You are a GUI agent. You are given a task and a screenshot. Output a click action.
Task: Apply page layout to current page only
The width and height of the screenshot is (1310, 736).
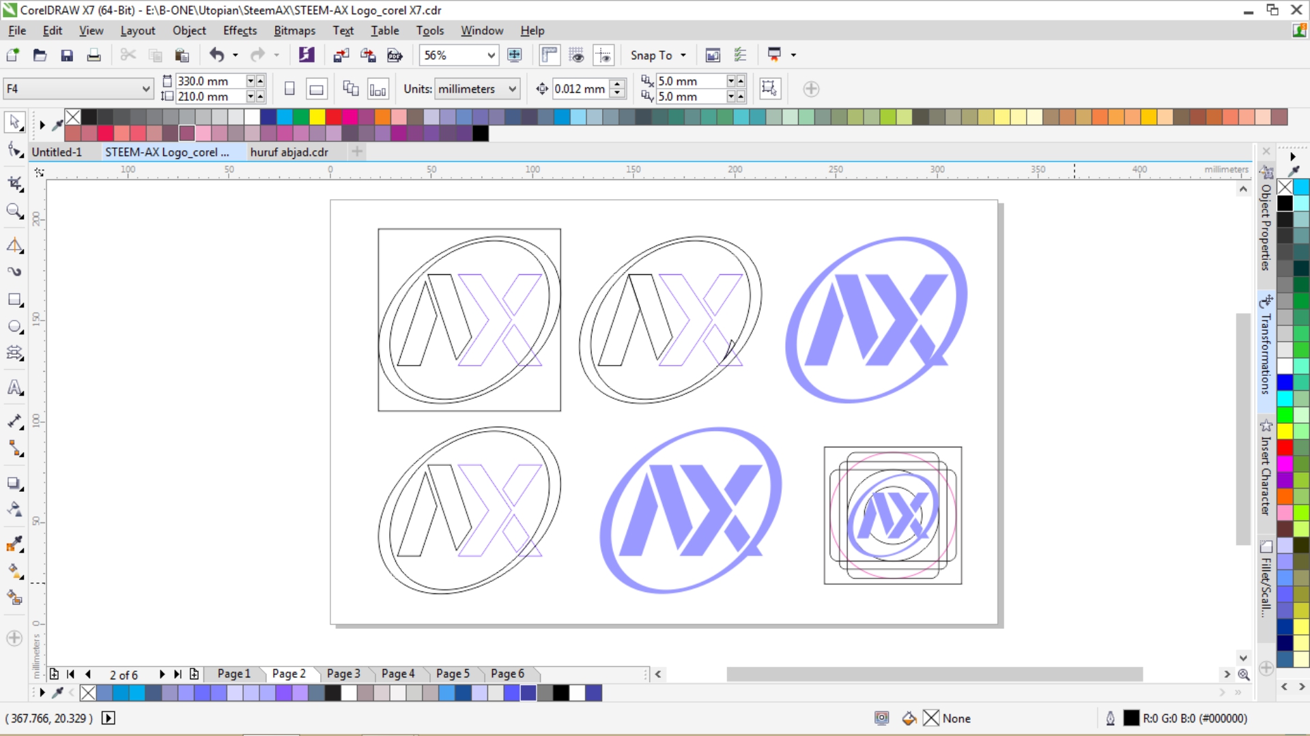coord(378,89)
